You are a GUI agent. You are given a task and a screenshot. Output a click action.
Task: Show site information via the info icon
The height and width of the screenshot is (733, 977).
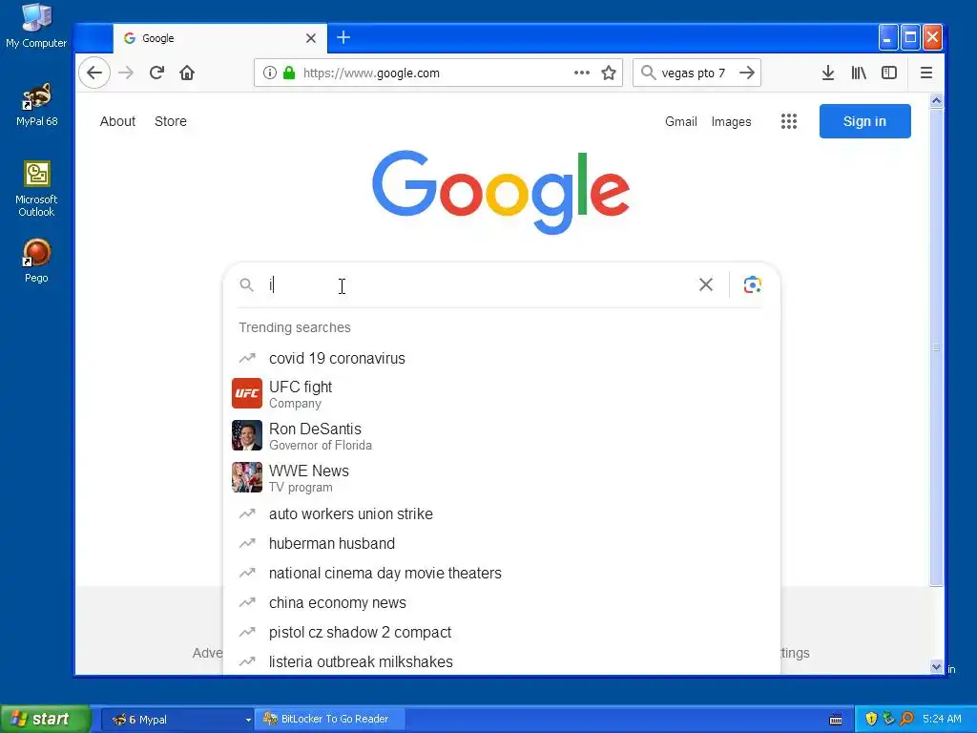270,73
